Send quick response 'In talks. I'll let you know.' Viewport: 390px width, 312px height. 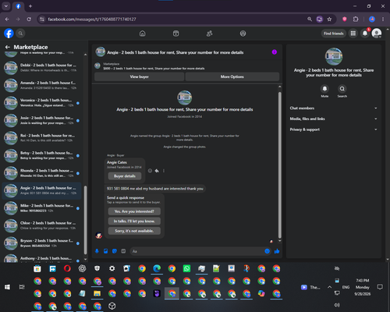pyautogui.click(x=134, y=222)
